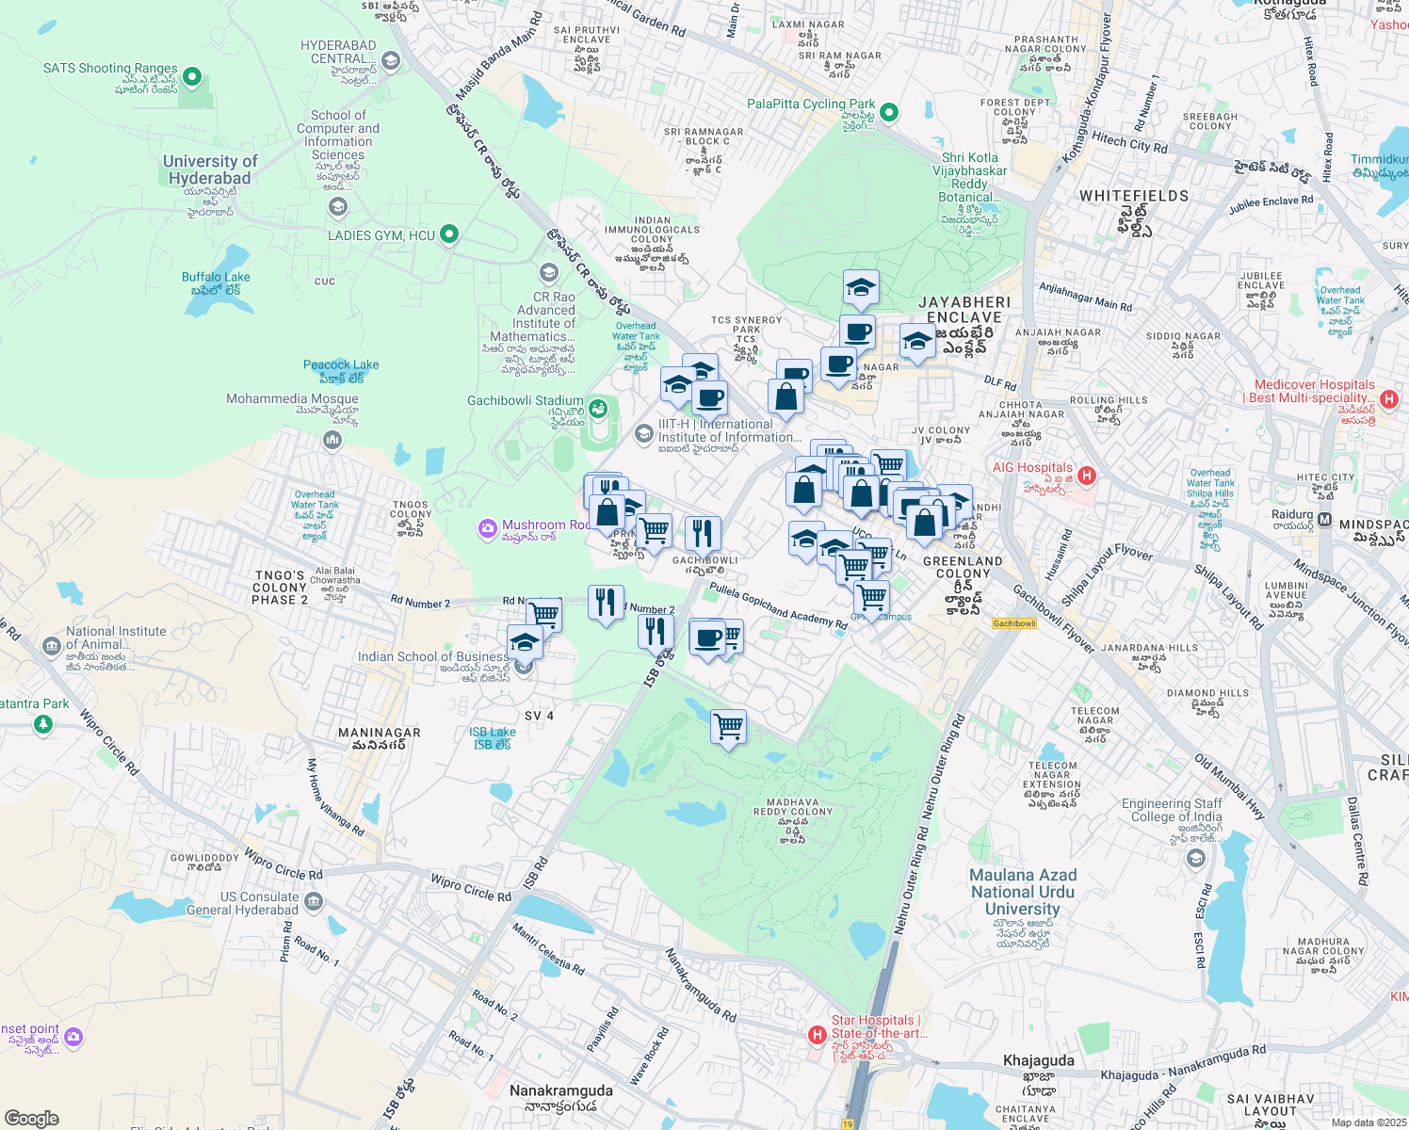Open the PalaPitta Cycling Park green marker
This screenshot has width=1409, height=1130.
point(888,112)
